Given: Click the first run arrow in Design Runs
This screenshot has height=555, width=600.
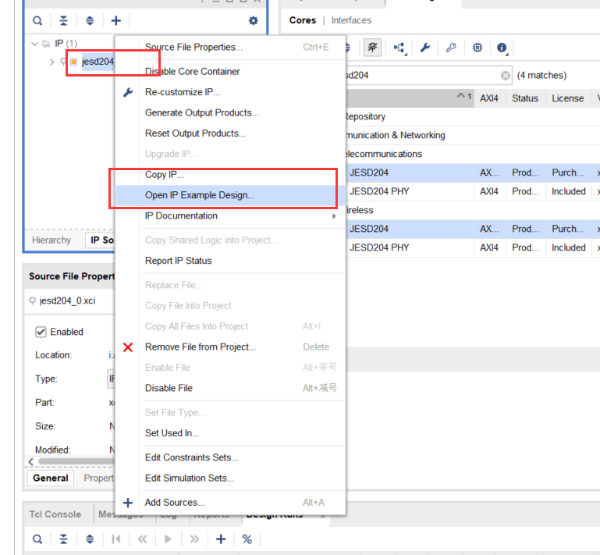Looking at the screenshot, I should [116, 539].
